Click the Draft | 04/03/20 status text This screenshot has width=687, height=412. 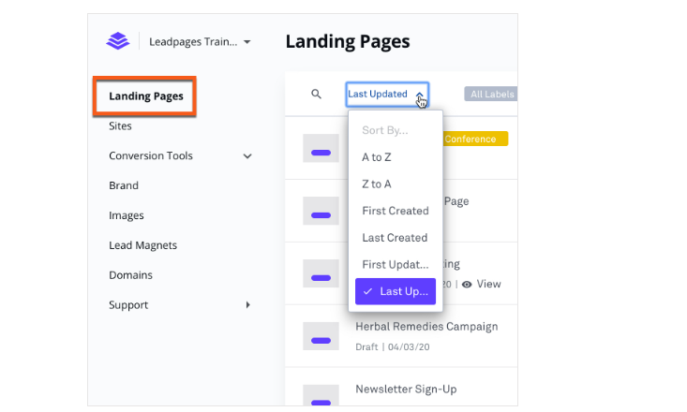click(x=392, y=347)
